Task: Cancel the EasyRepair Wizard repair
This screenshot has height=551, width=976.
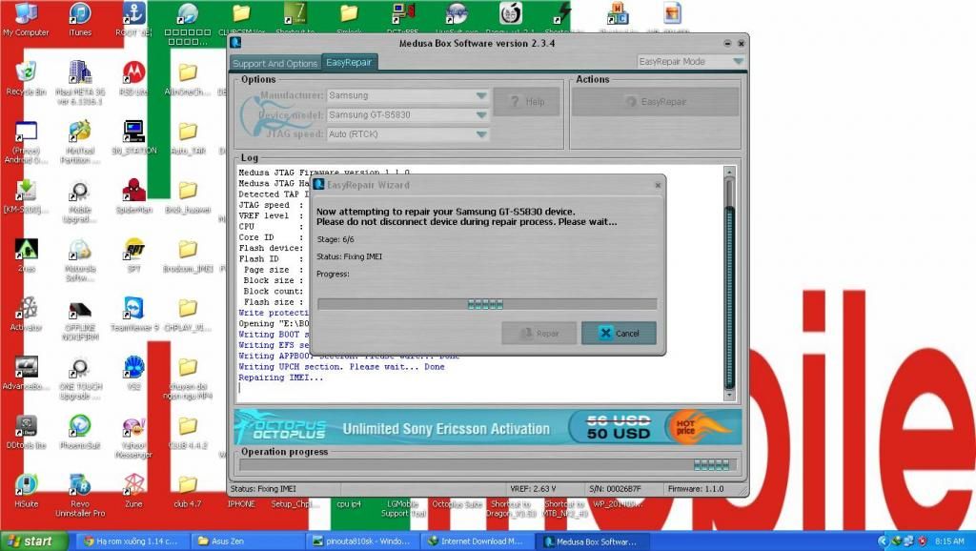Action: click(619, 333)
